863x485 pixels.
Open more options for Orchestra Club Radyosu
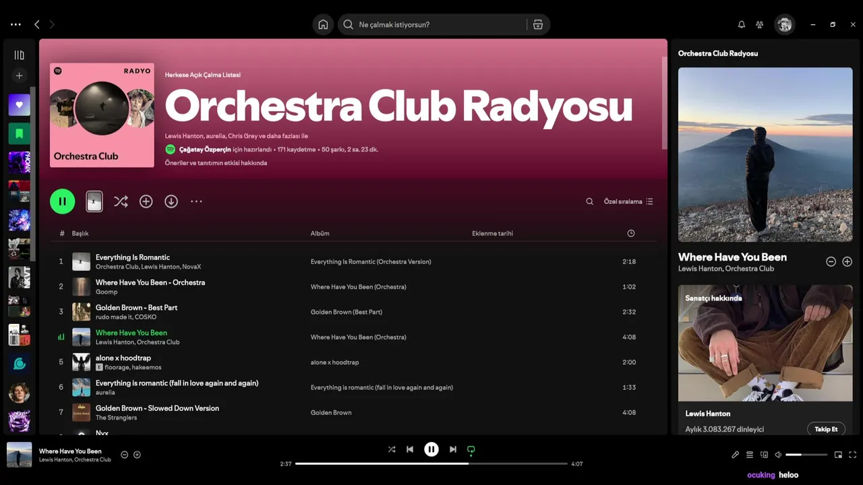click(x=196, y=201)
